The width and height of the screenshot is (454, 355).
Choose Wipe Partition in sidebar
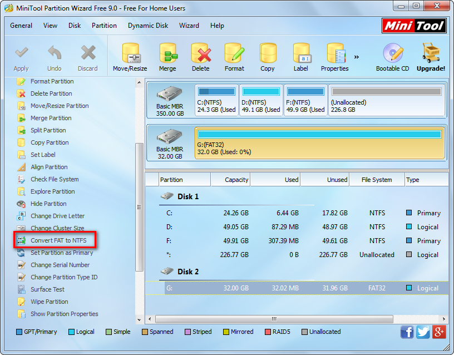click(49, 302)
